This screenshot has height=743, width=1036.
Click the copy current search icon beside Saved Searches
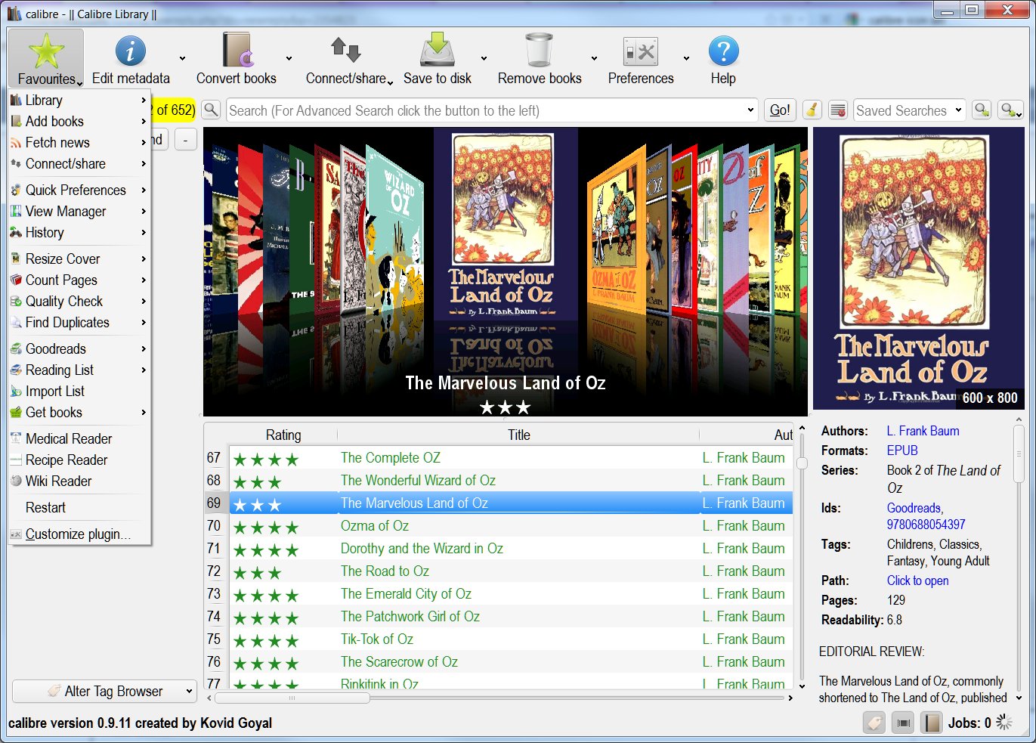tap(982, 110)
